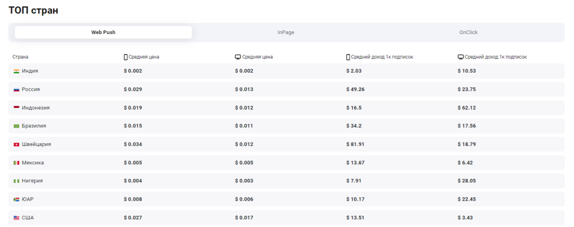The image size is (574, 227).
Task: Switch to the Web Push tab
Action: tap(103, 32)
